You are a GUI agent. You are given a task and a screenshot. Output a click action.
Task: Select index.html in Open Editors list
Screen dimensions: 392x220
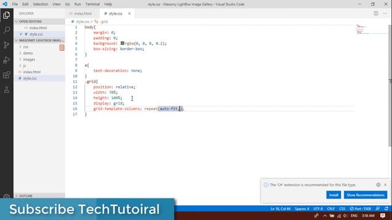(x=38, y=28)
